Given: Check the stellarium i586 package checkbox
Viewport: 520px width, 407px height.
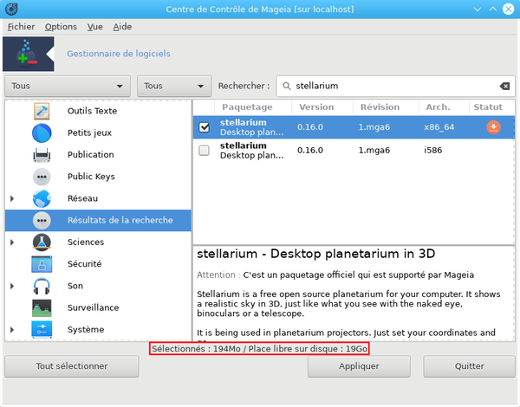Looking at the screenshot, I should [204, 151].
